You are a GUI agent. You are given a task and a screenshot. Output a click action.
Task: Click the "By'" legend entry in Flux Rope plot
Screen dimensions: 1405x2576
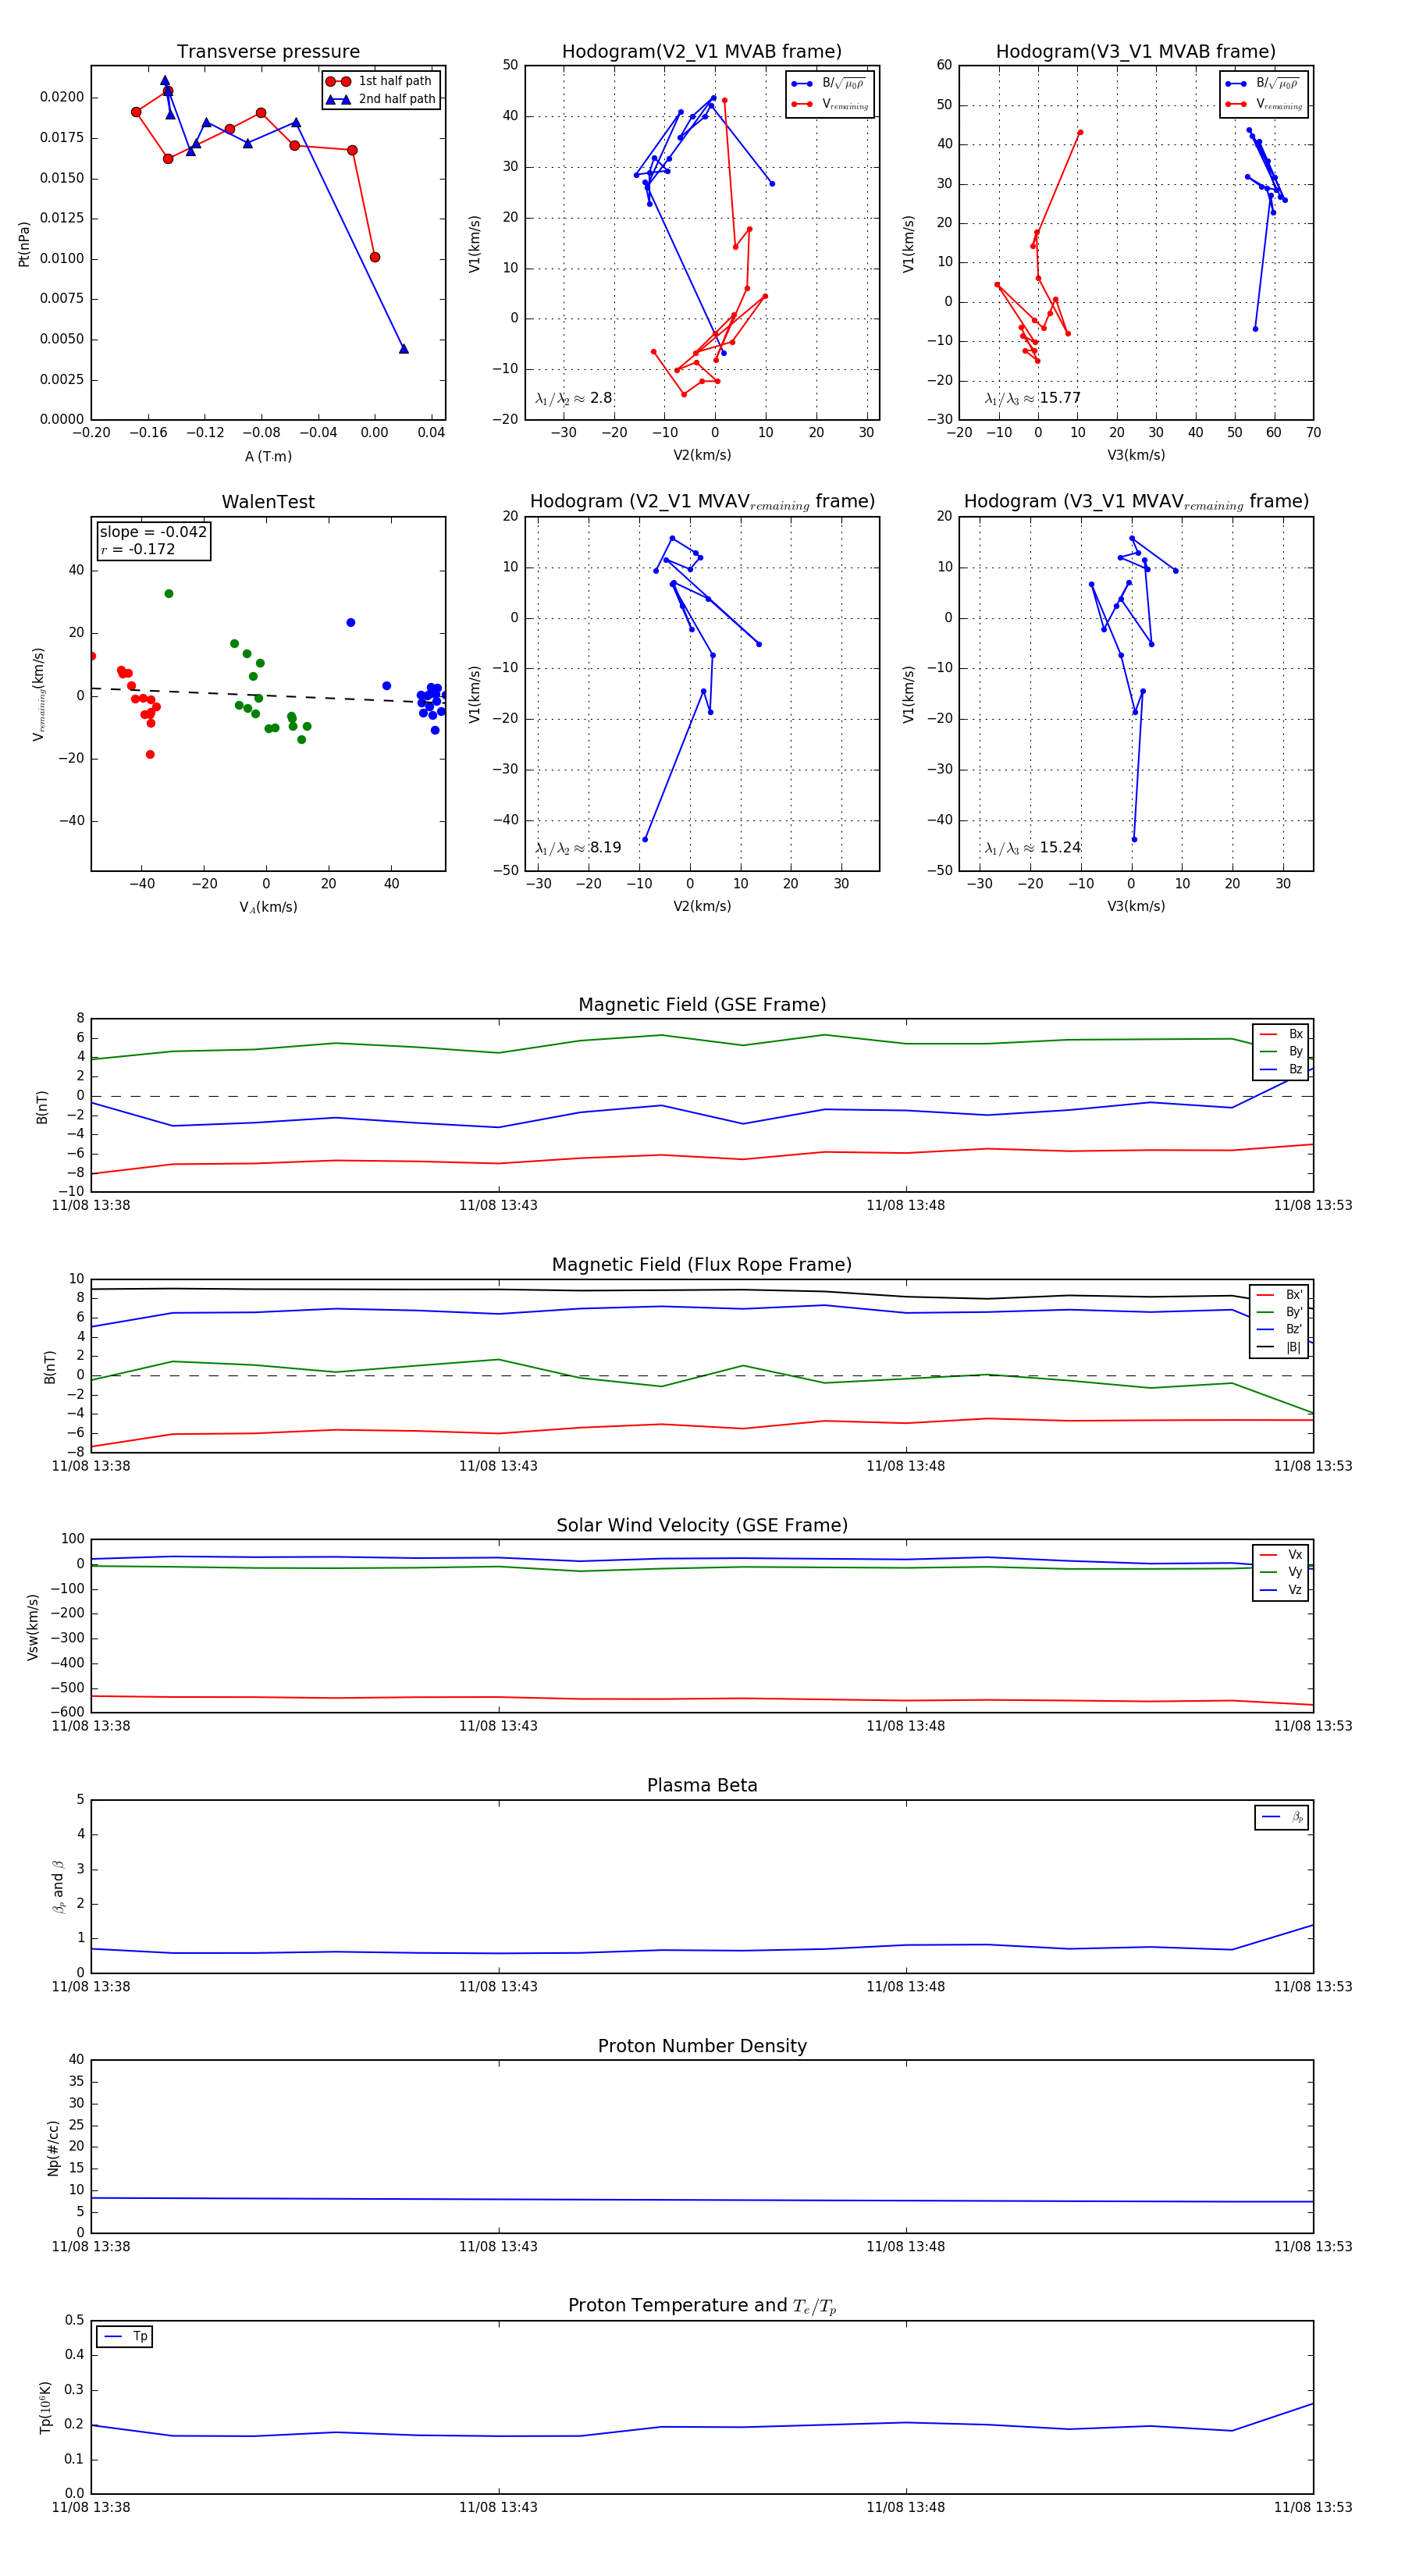point(1279,1312)
